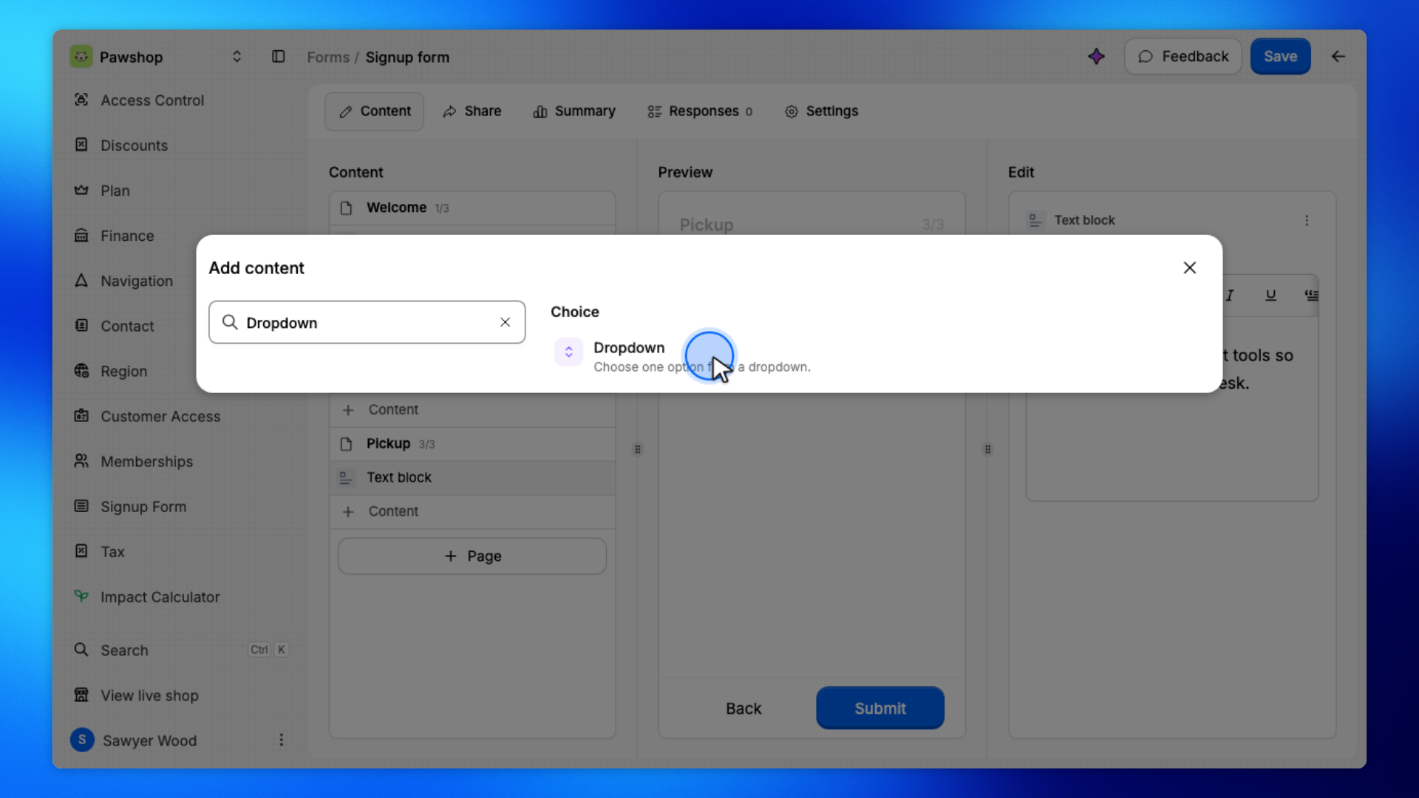Select the Text block content row
The height and width of the screenshot is (798, 1419).
tap(472, 478)
